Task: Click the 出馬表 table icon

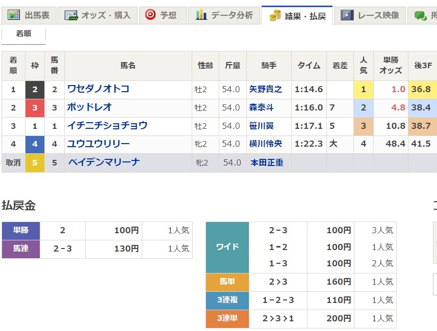Action: tap(13, 15)
